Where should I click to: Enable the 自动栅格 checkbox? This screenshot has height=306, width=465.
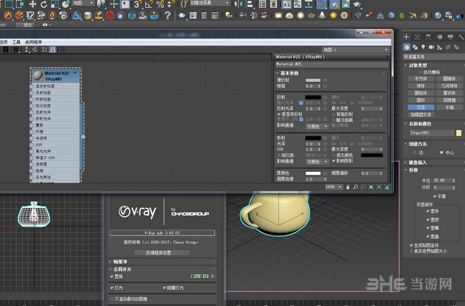(421, 72)
